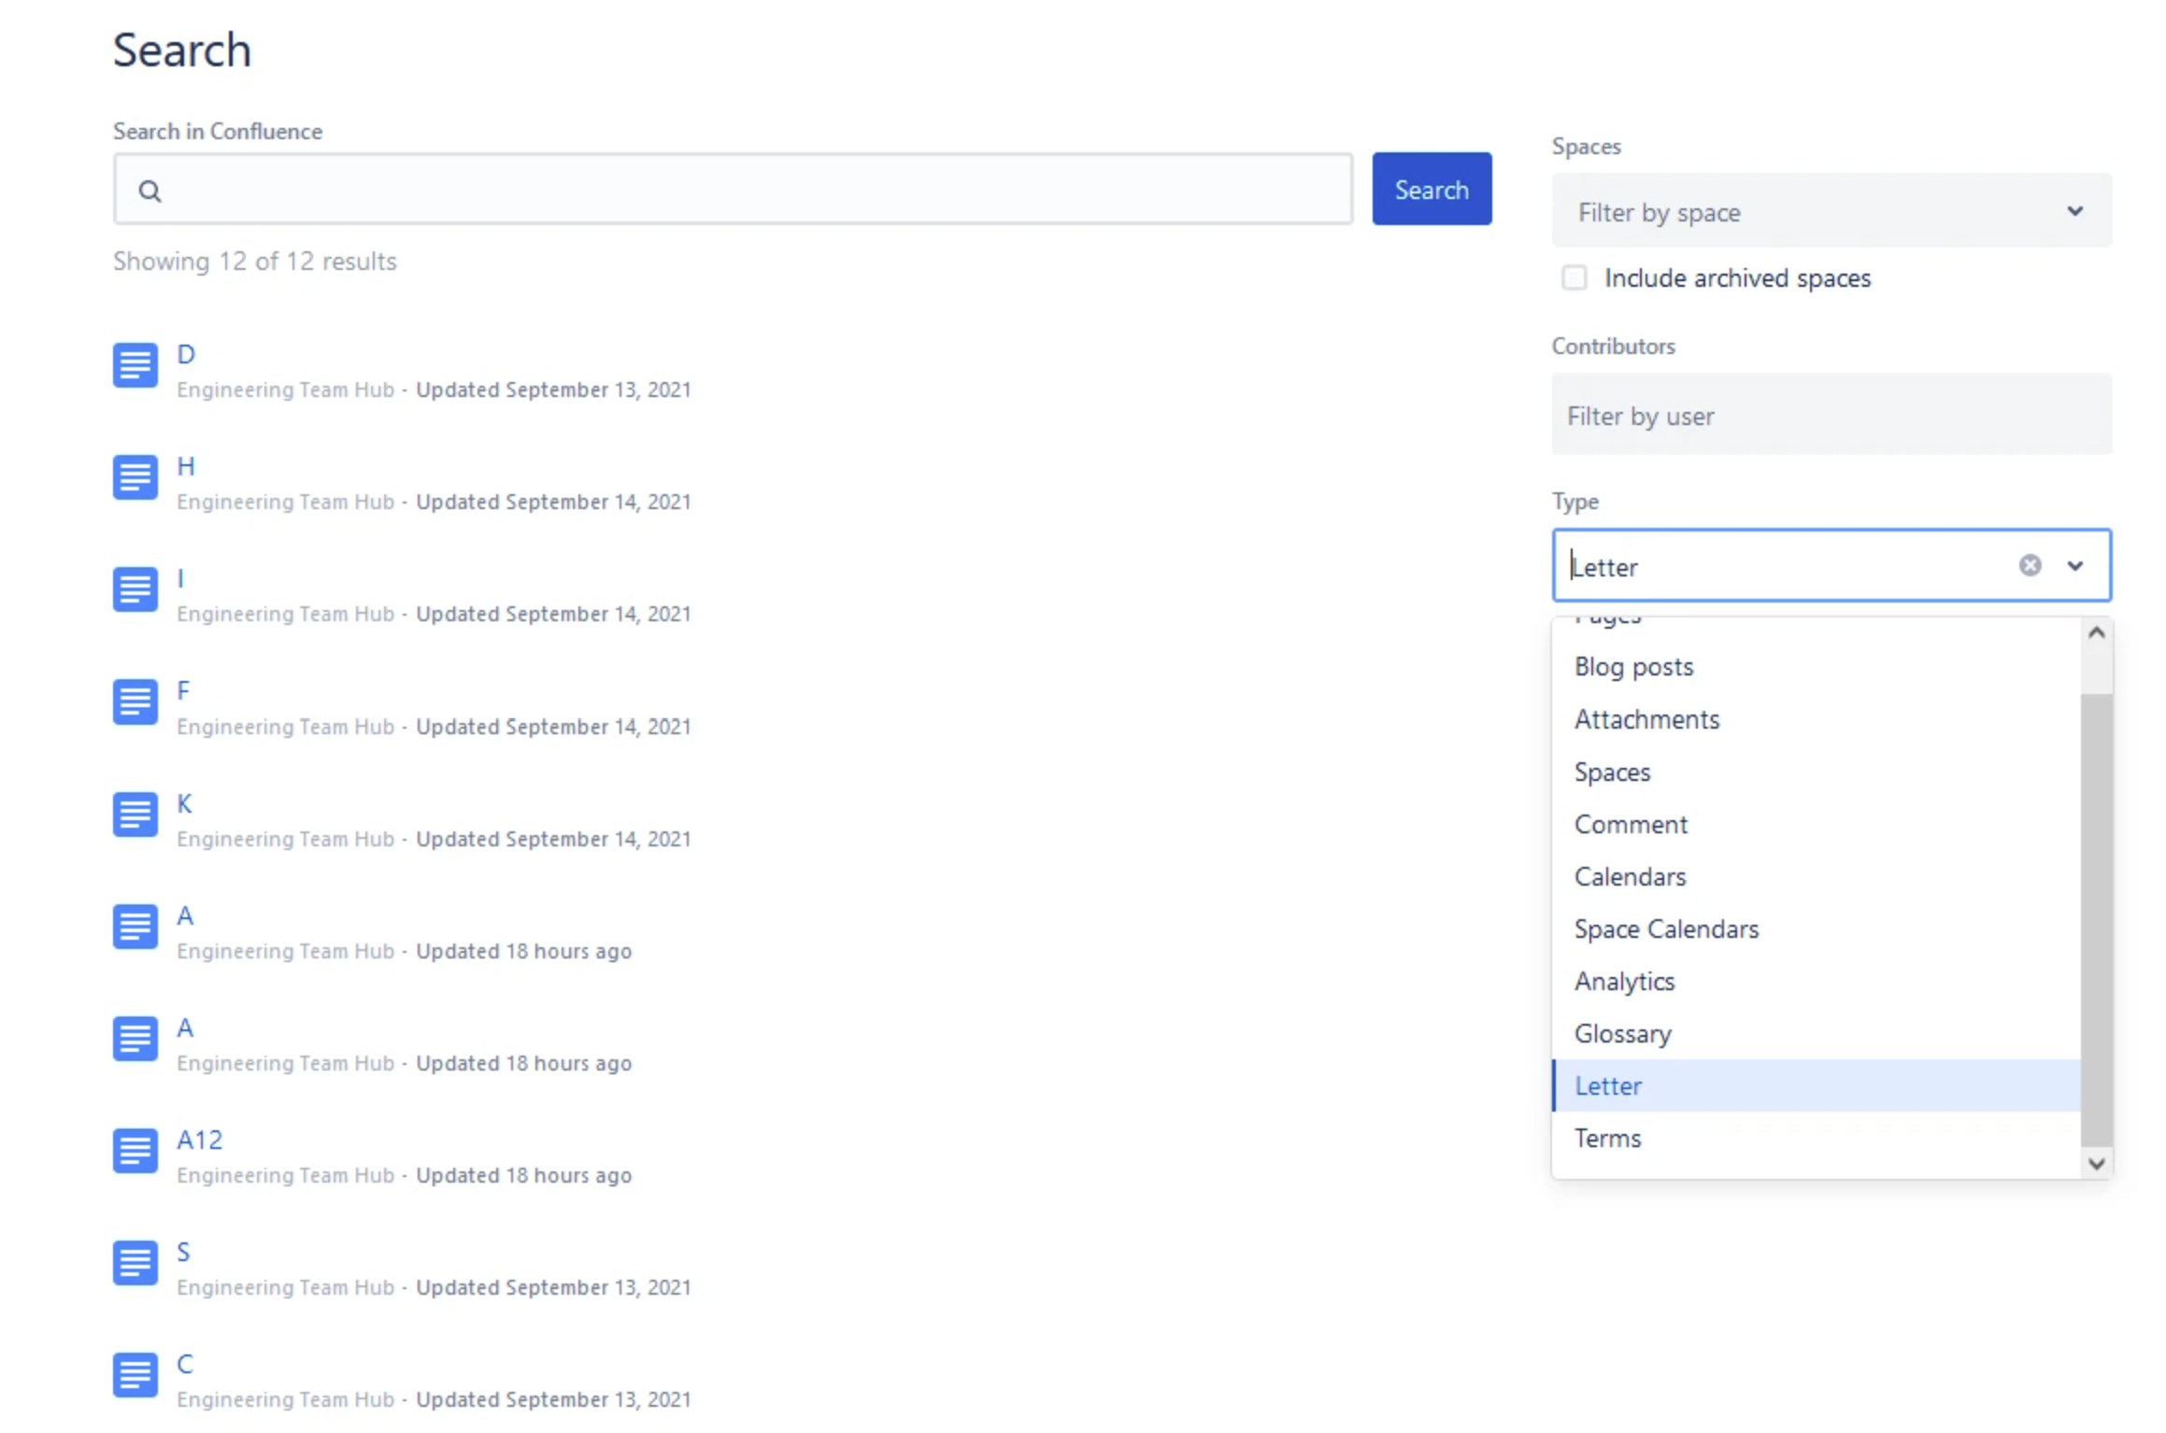
Task: Open the result titled F
Action: (183, 689)
